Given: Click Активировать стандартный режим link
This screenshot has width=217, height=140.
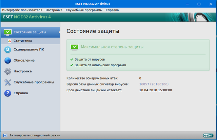Looking at the screenshot, I should click(x=35, y=136).
